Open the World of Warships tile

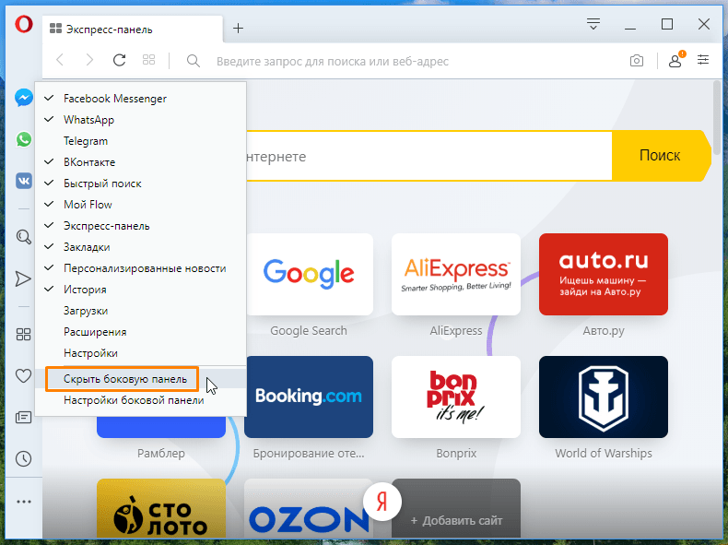point(603,397)
